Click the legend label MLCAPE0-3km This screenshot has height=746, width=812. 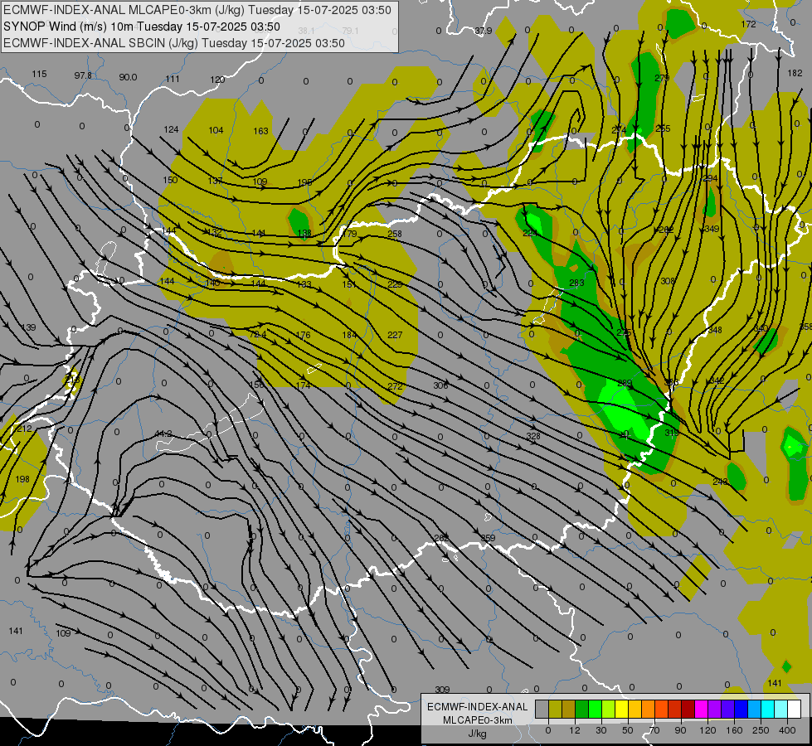click(x=477, y=720)
